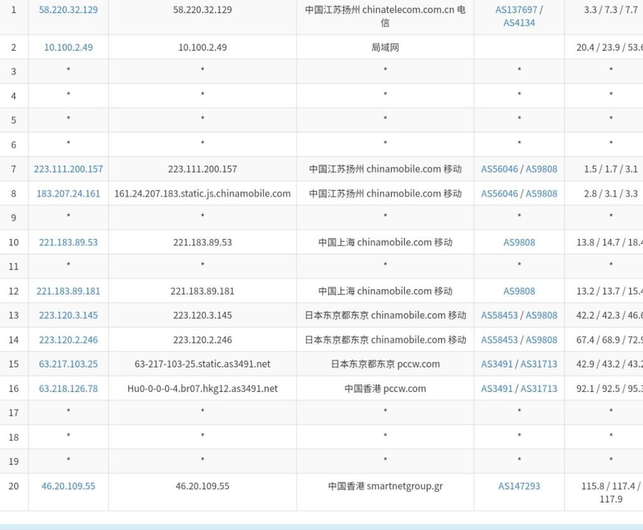643x530 pixels.
Task: Click latency 115.8 / 117.4 / 117.9 in hop 20
Action: click(x=610, y=493)
